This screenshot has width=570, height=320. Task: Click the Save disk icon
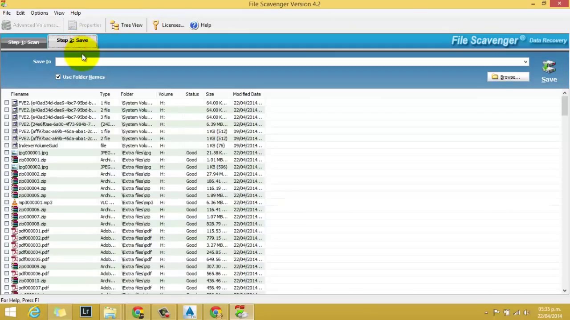(549, 67)
